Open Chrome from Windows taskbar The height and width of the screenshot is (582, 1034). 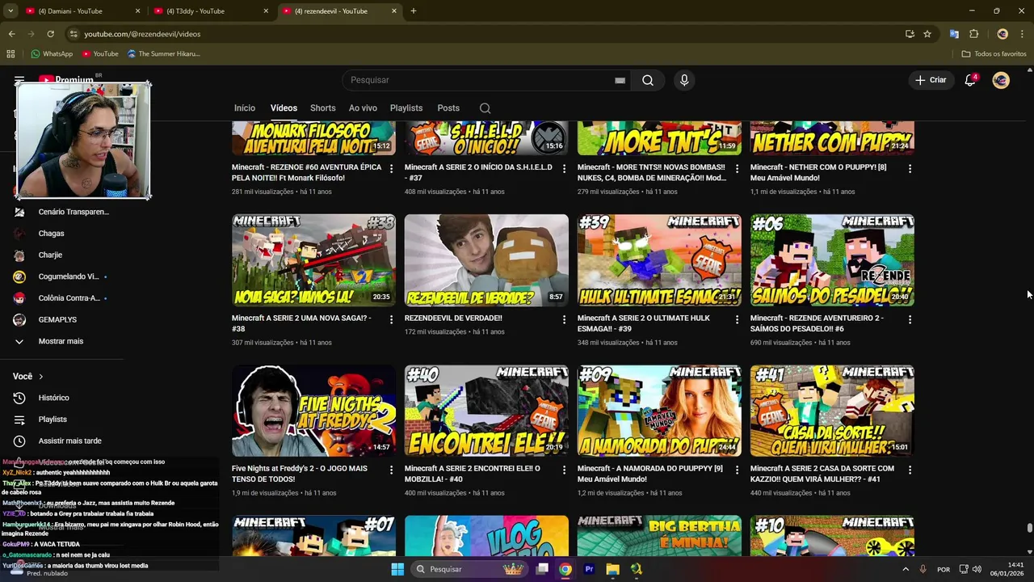565,569
